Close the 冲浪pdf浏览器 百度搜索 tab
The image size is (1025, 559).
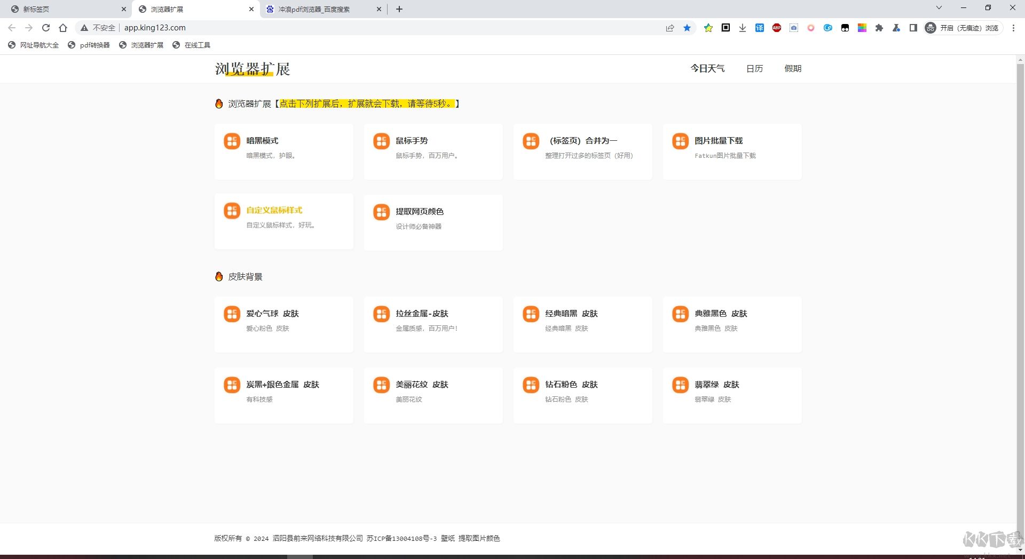click(379, 9)
